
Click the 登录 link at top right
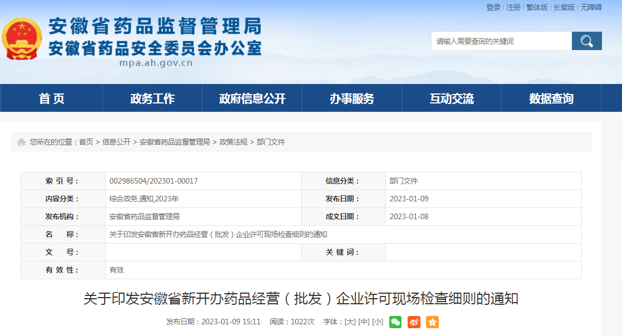tap(494, 8)
